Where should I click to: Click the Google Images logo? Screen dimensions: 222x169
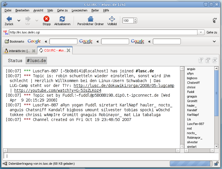click(137, 41)
